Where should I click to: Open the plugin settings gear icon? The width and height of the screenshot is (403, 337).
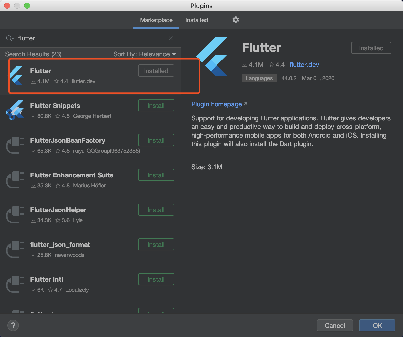coord(236,20)
